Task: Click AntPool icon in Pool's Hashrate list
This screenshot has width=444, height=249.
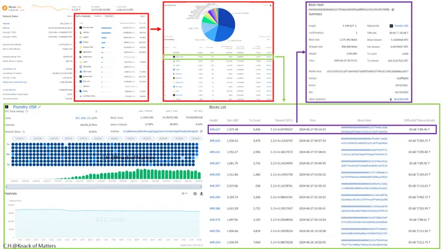Action: pos(81,32)
